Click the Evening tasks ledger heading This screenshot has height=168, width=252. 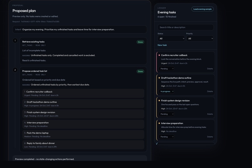coord(167,12)
